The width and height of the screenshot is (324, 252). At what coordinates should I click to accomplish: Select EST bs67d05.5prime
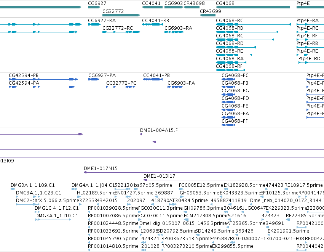pyautogui.click(x=153, y=185)
